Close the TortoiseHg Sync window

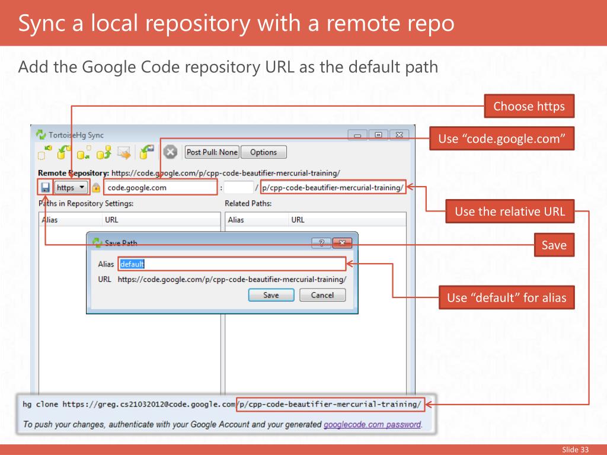pos(399,134)
